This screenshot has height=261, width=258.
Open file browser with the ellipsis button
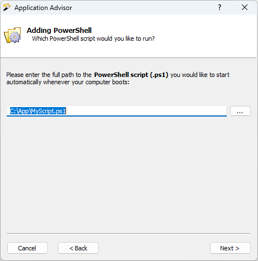click(240, 111)
